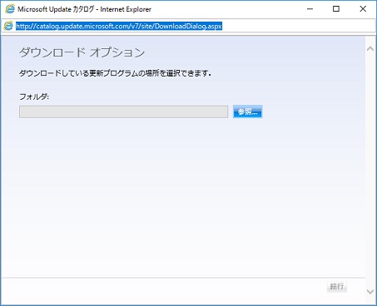Screen dimensions: 377x306
Task: Click the scrollbar up arrow
Action: coord(370,49)
